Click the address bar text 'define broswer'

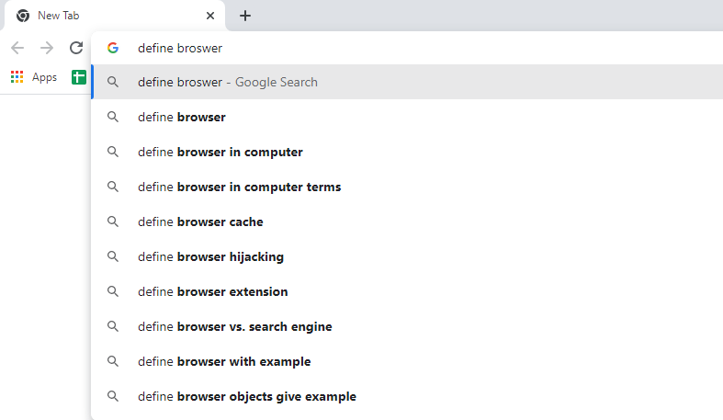(180, 48)
